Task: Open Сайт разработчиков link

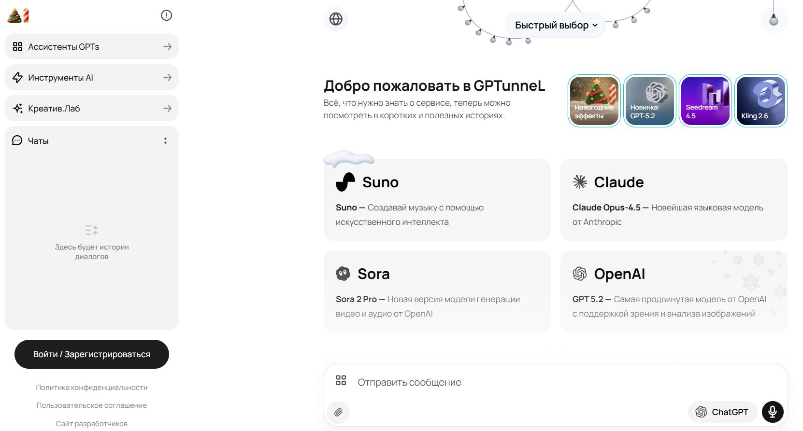Action: [x=92, y=423]
